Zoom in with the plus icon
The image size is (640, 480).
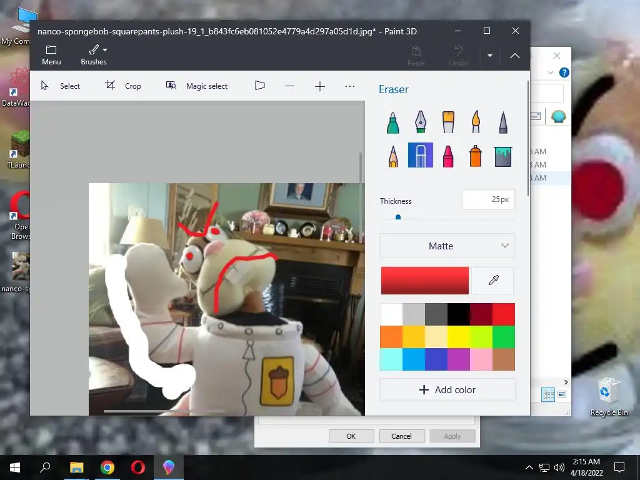tap(320, 86)
